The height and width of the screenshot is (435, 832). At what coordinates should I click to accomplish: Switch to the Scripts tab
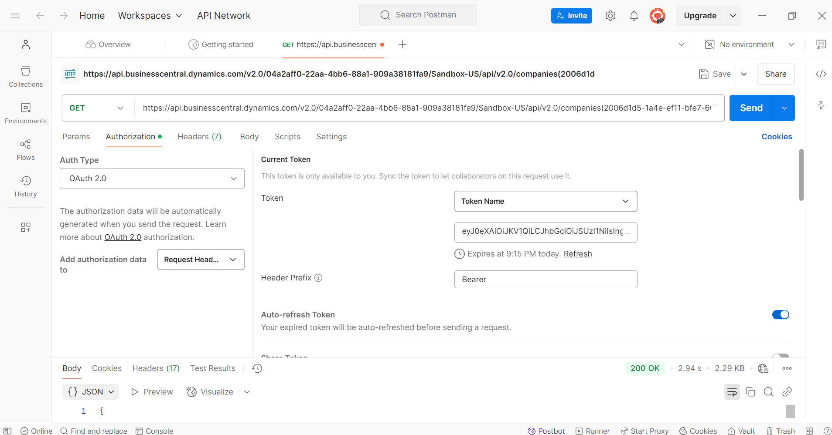click(x=287, y=137)
